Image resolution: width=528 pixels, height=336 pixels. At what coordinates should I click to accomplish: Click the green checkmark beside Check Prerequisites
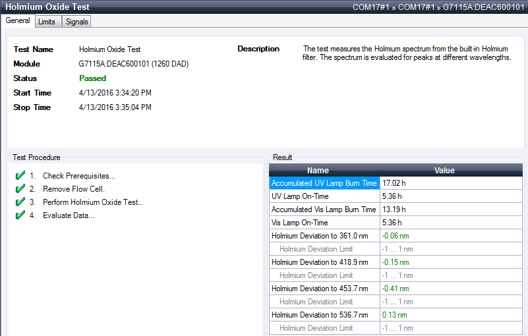(x=20, y=176)
